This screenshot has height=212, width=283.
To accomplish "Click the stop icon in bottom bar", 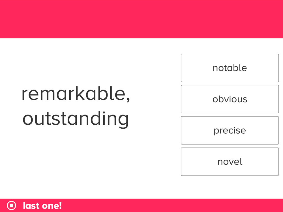I will click(11, 205).
